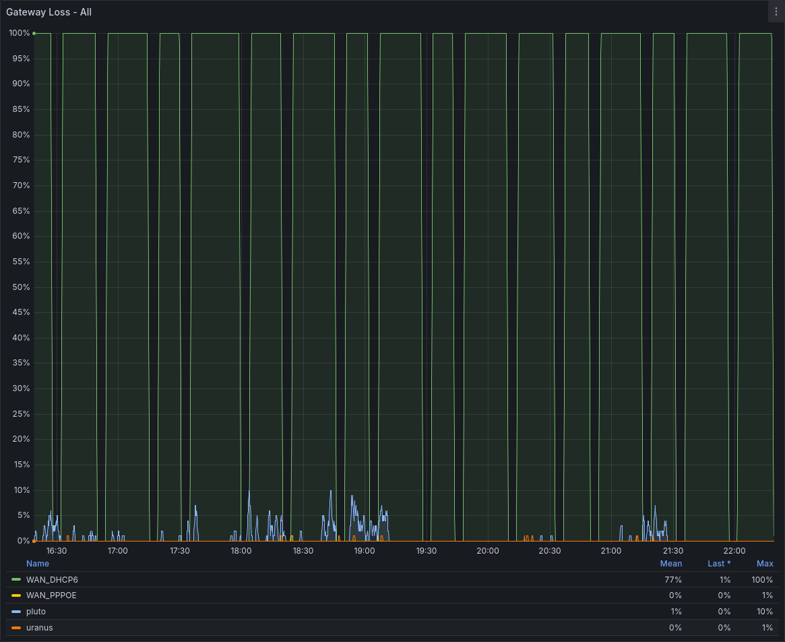Click the Gateway Loss - All panel title
This screenshot has height=642, width=785.
[x=49, y=12]
